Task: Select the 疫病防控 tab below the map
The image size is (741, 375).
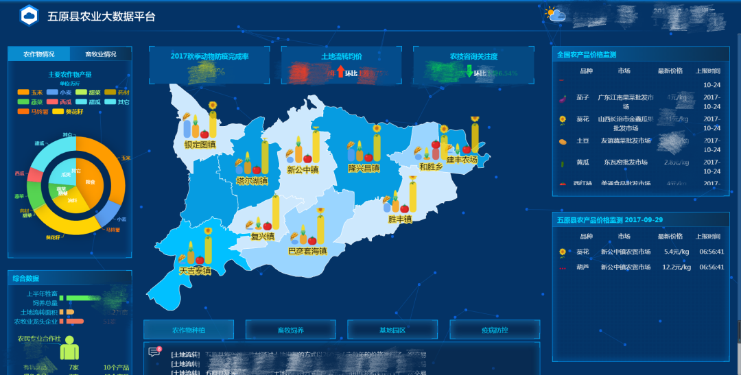Action: (494, 330)
